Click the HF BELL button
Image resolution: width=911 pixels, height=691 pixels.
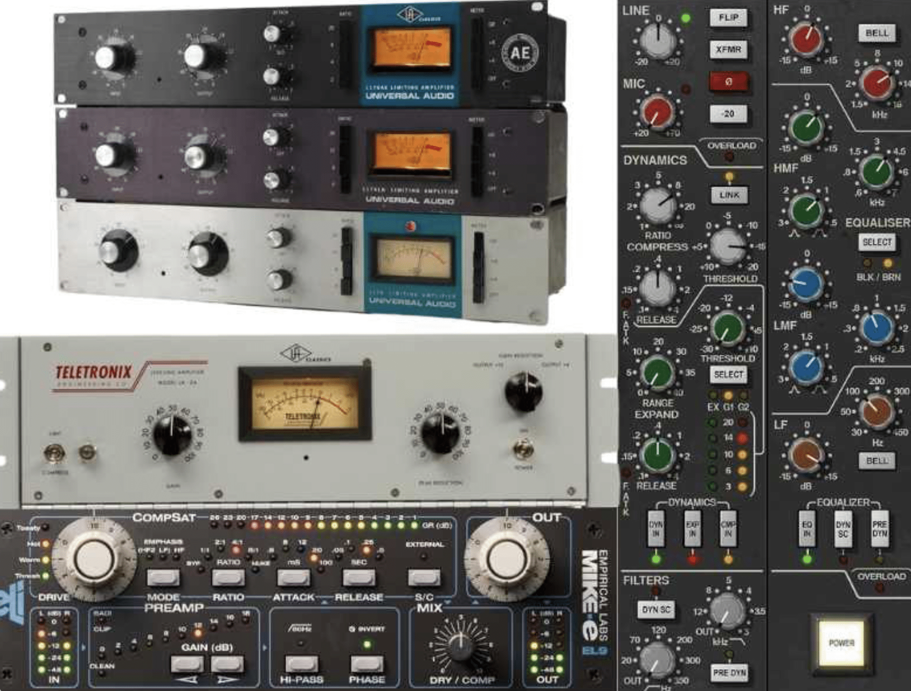click(x=876, y=33)
